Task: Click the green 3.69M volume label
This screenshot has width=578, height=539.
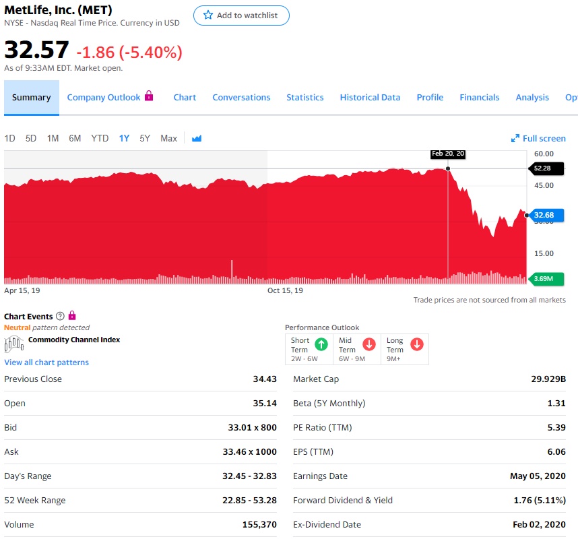Action: pos(546,279)
